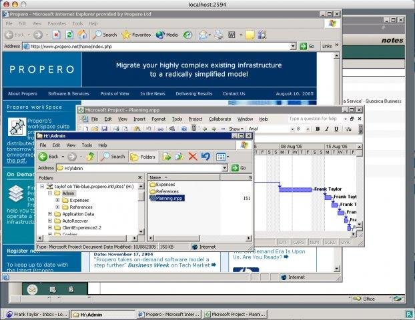Collapse the Admin folder in tree
415x320 pixels.
coord(50,193)
